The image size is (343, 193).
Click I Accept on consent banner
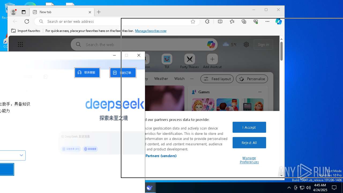pos(249,127)
